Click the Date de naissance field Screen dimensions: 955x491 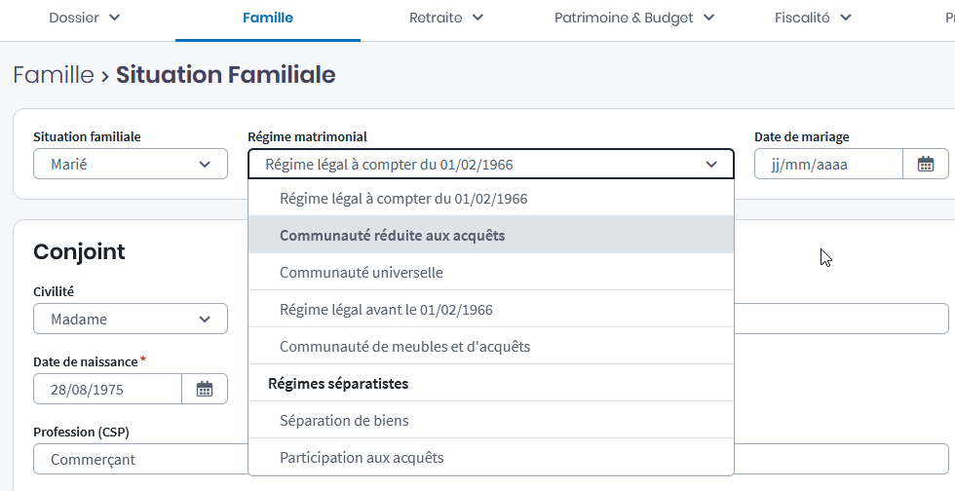point(107,390)
